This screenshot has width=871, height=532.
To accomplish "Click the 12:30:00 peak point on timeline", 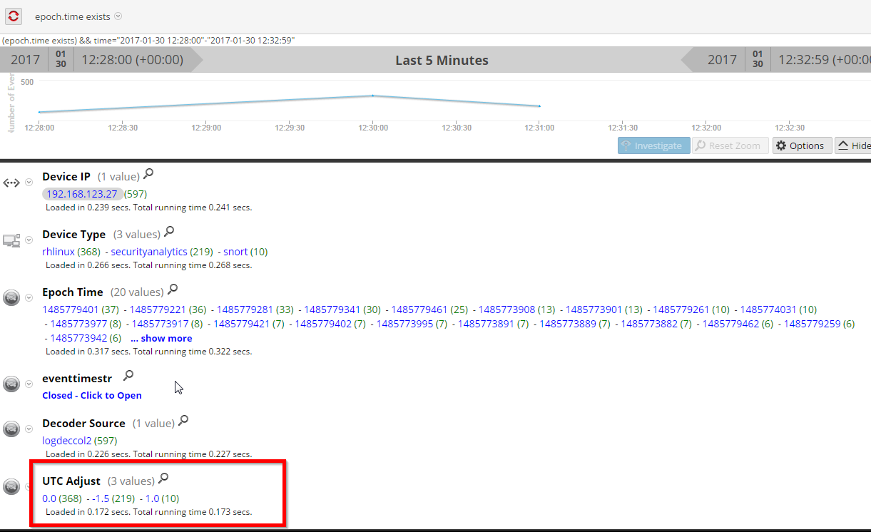I will [372, 96].
